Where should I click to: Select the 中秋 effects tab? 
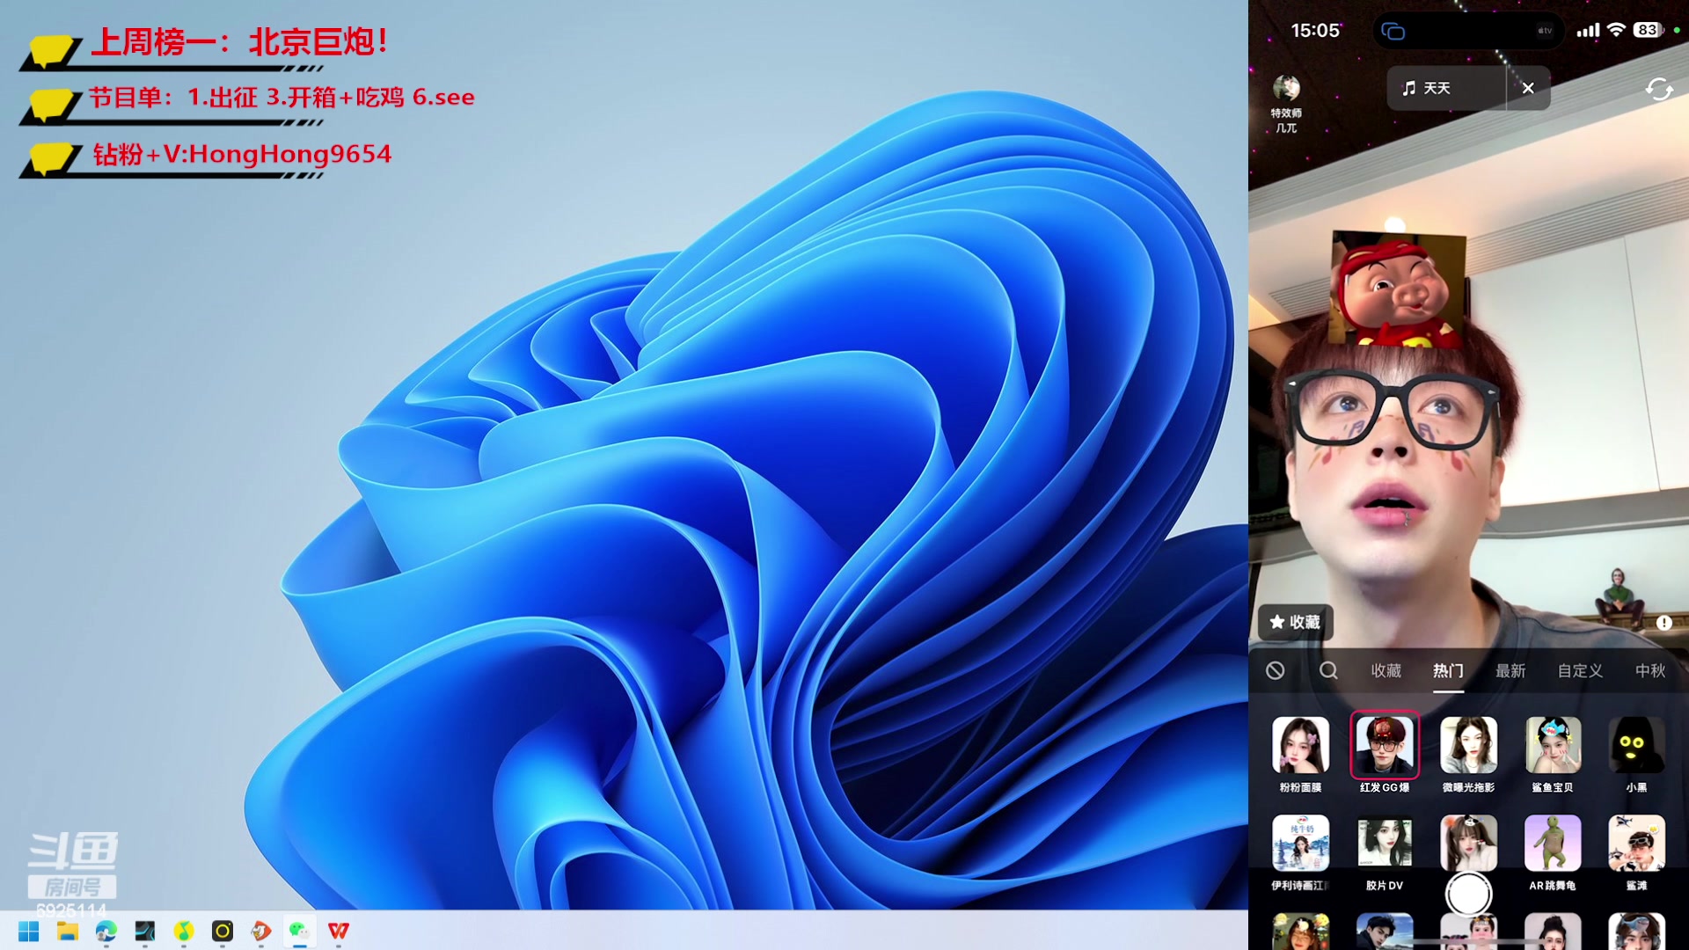[x=1649, y=671]
